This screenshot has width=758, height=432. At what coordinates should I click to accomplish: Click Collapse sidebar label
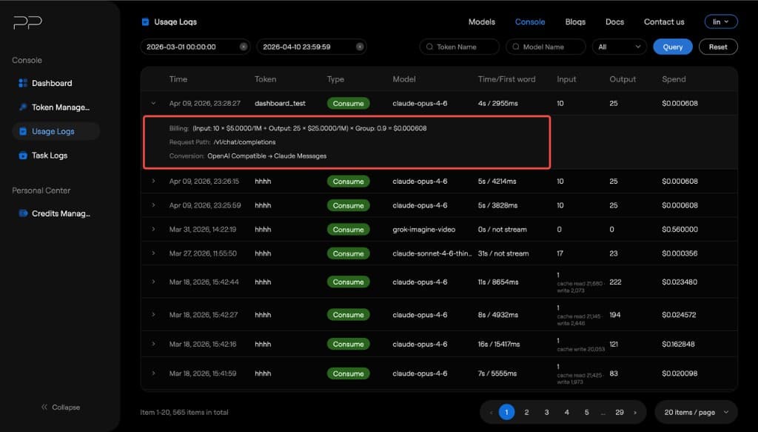(66, 408)
